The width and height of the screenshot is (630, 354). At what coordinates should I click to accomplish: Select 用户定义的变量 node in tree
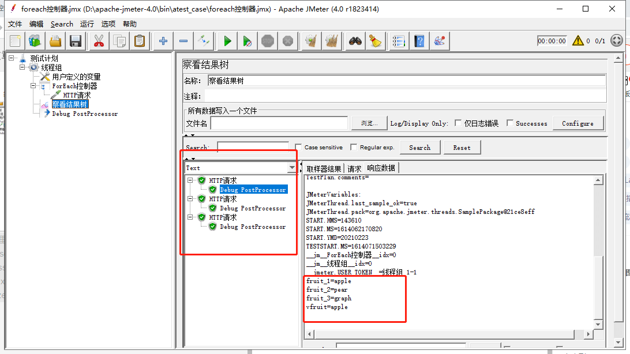click(x=76, y=77)
